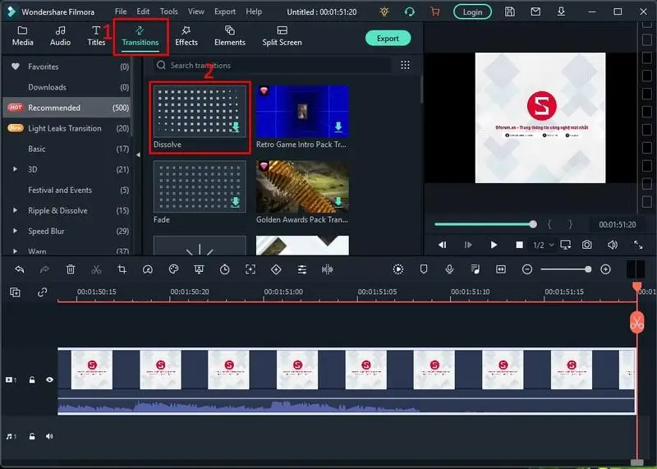
Task: Toggle the grid view icon
Action: (x=405, y=65)
